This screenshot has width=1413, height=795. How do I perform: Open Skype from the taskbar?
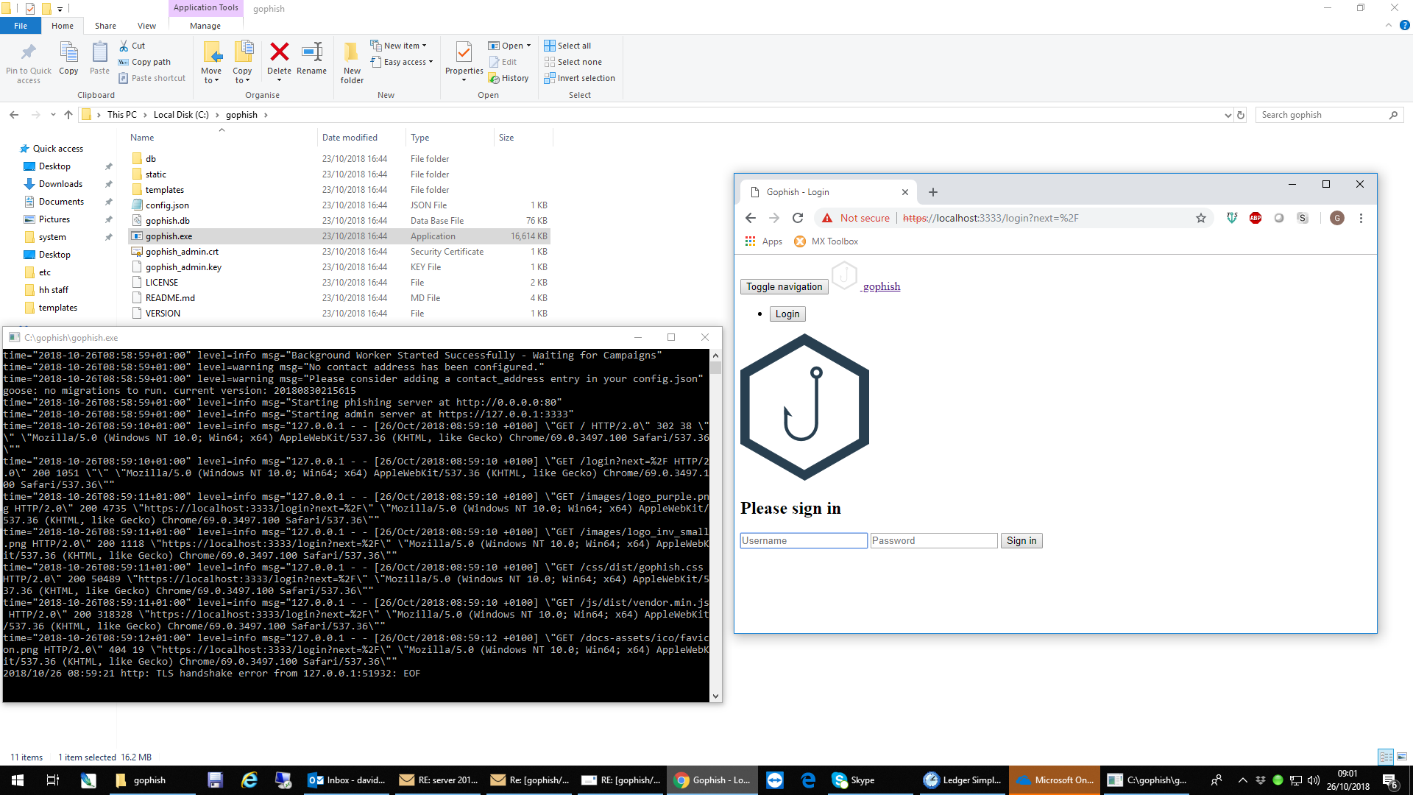click(x=854, y=780)
